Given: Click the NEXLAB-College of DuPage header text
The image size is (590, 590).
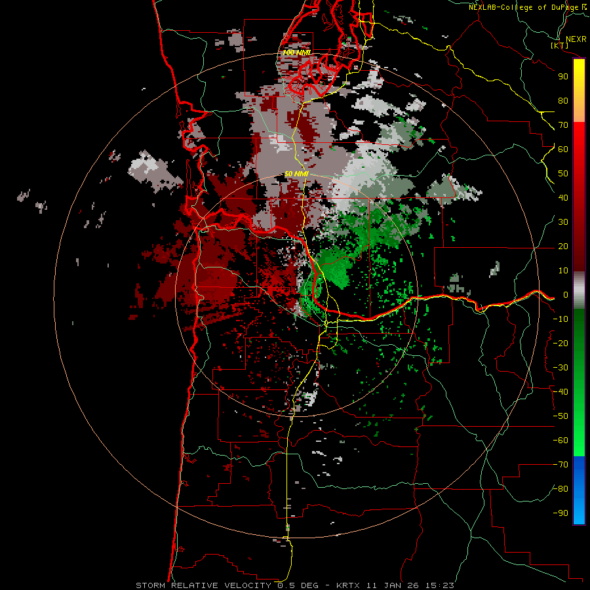Looking at the screenshot, I should click(x=524, y=7).
